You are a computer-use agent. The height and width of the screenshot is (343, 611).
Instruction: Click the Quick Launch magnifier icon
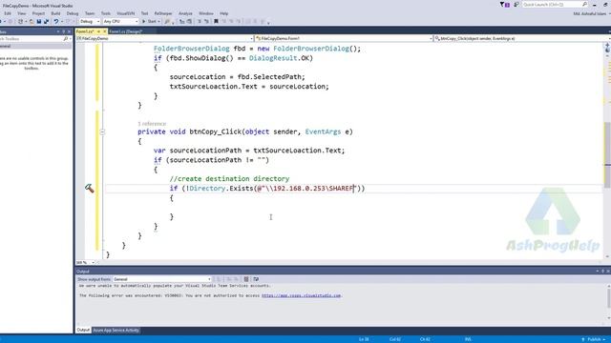point(584,4)
